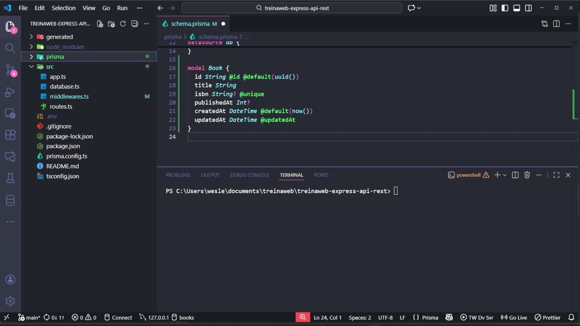The height and width of the screenshot is (326, 580).
Task: Switch to the Debug Console tab
Action: tap(249, 175)
